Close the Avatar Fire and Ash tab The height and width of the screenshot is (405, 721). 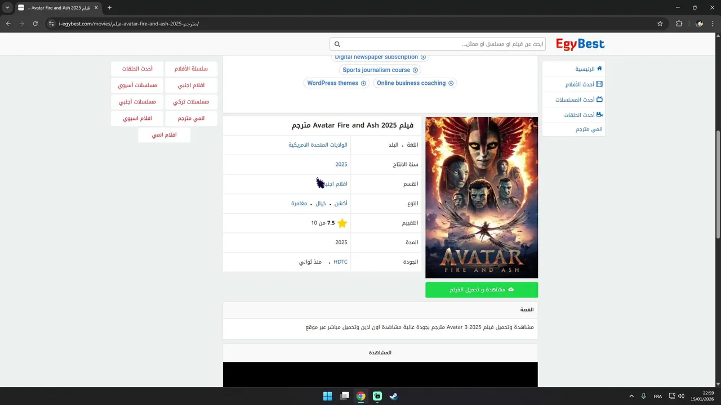pyautogui.click(x=96, y=8)
